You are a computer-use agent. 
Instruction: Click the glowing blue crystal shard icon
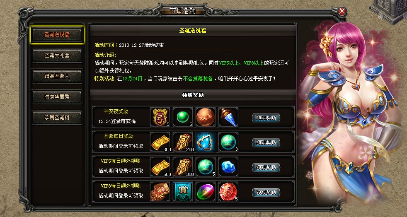[205, 142]
